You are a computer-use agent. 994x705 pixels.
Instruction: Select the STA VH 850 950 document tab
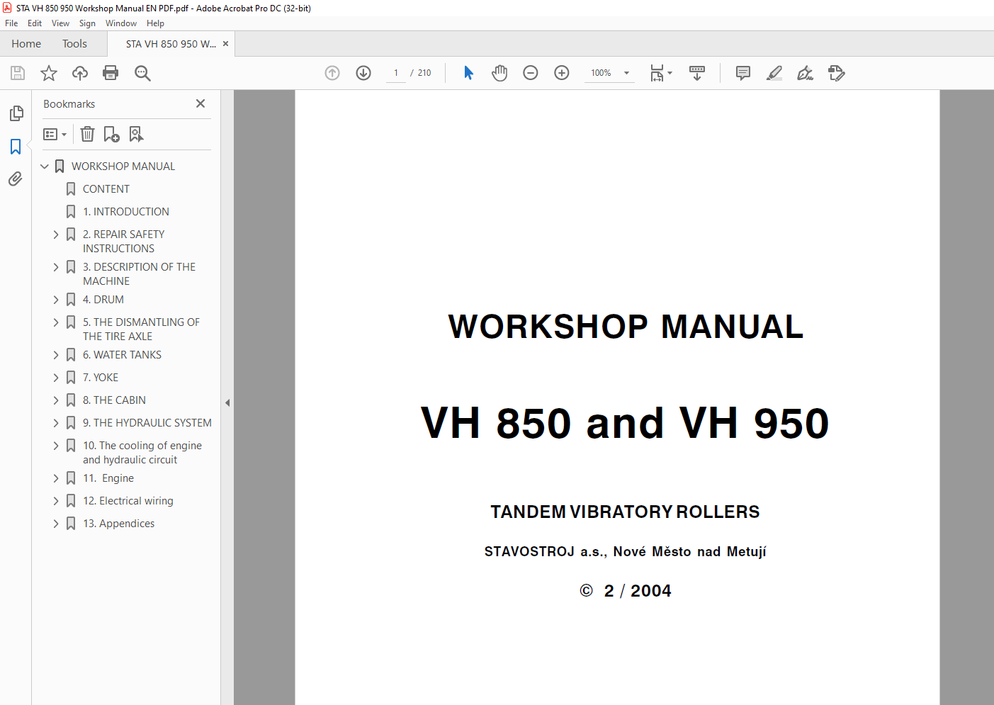[170, 44]
